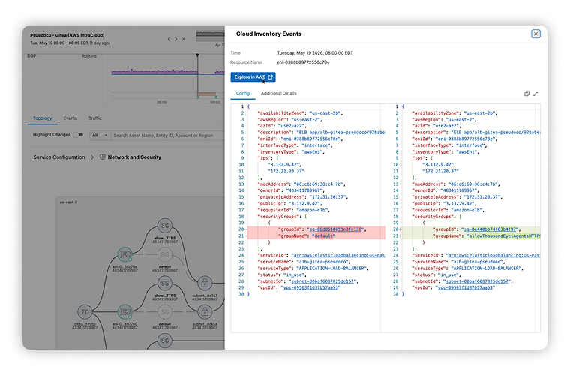Select the eni-0...e97700 interface node
This screenshot has height=375, width=570.
coord(124,312)
